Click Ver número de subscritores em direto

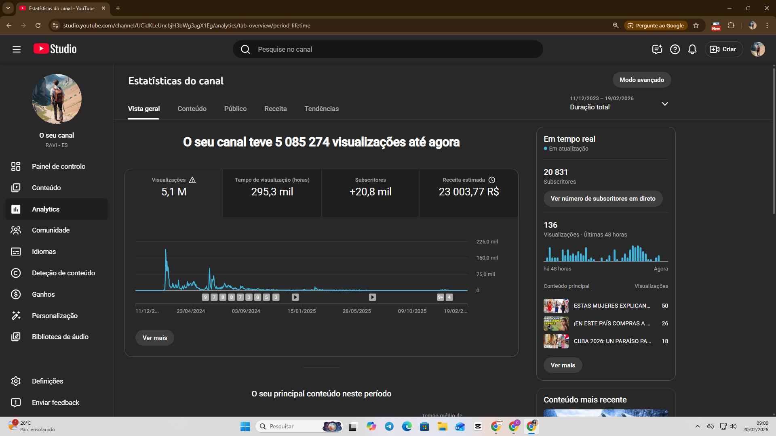point(603,199)
